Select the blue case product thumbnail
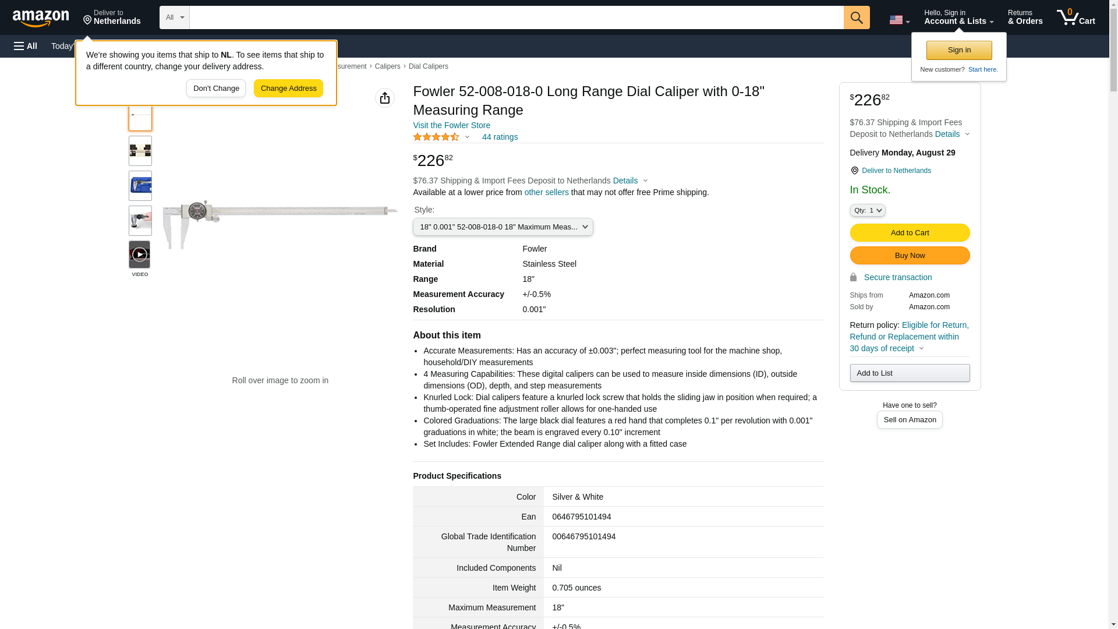This screenshot has height=629, width=1118. coord(140,186)
